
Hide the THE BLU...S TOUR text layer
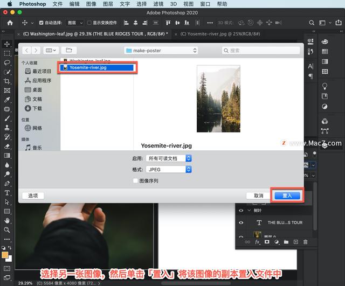(241, 222)
